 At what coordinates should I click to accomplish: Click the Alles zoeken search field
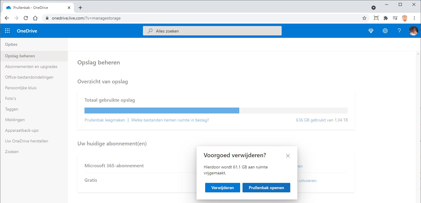point(212,31)
